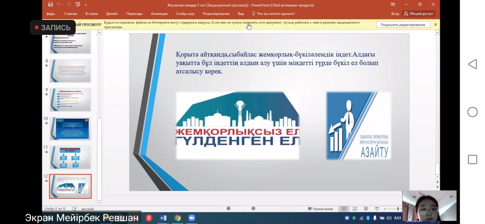Toggle Примечания (comments) pane
This screenshot has height=224, width=485.
pyautogui.click(x=320, y=209)
